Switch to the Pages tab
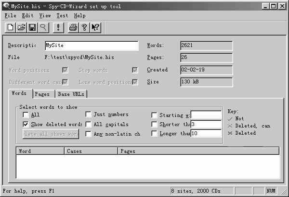The image size is (289, 197). (42, 94)
